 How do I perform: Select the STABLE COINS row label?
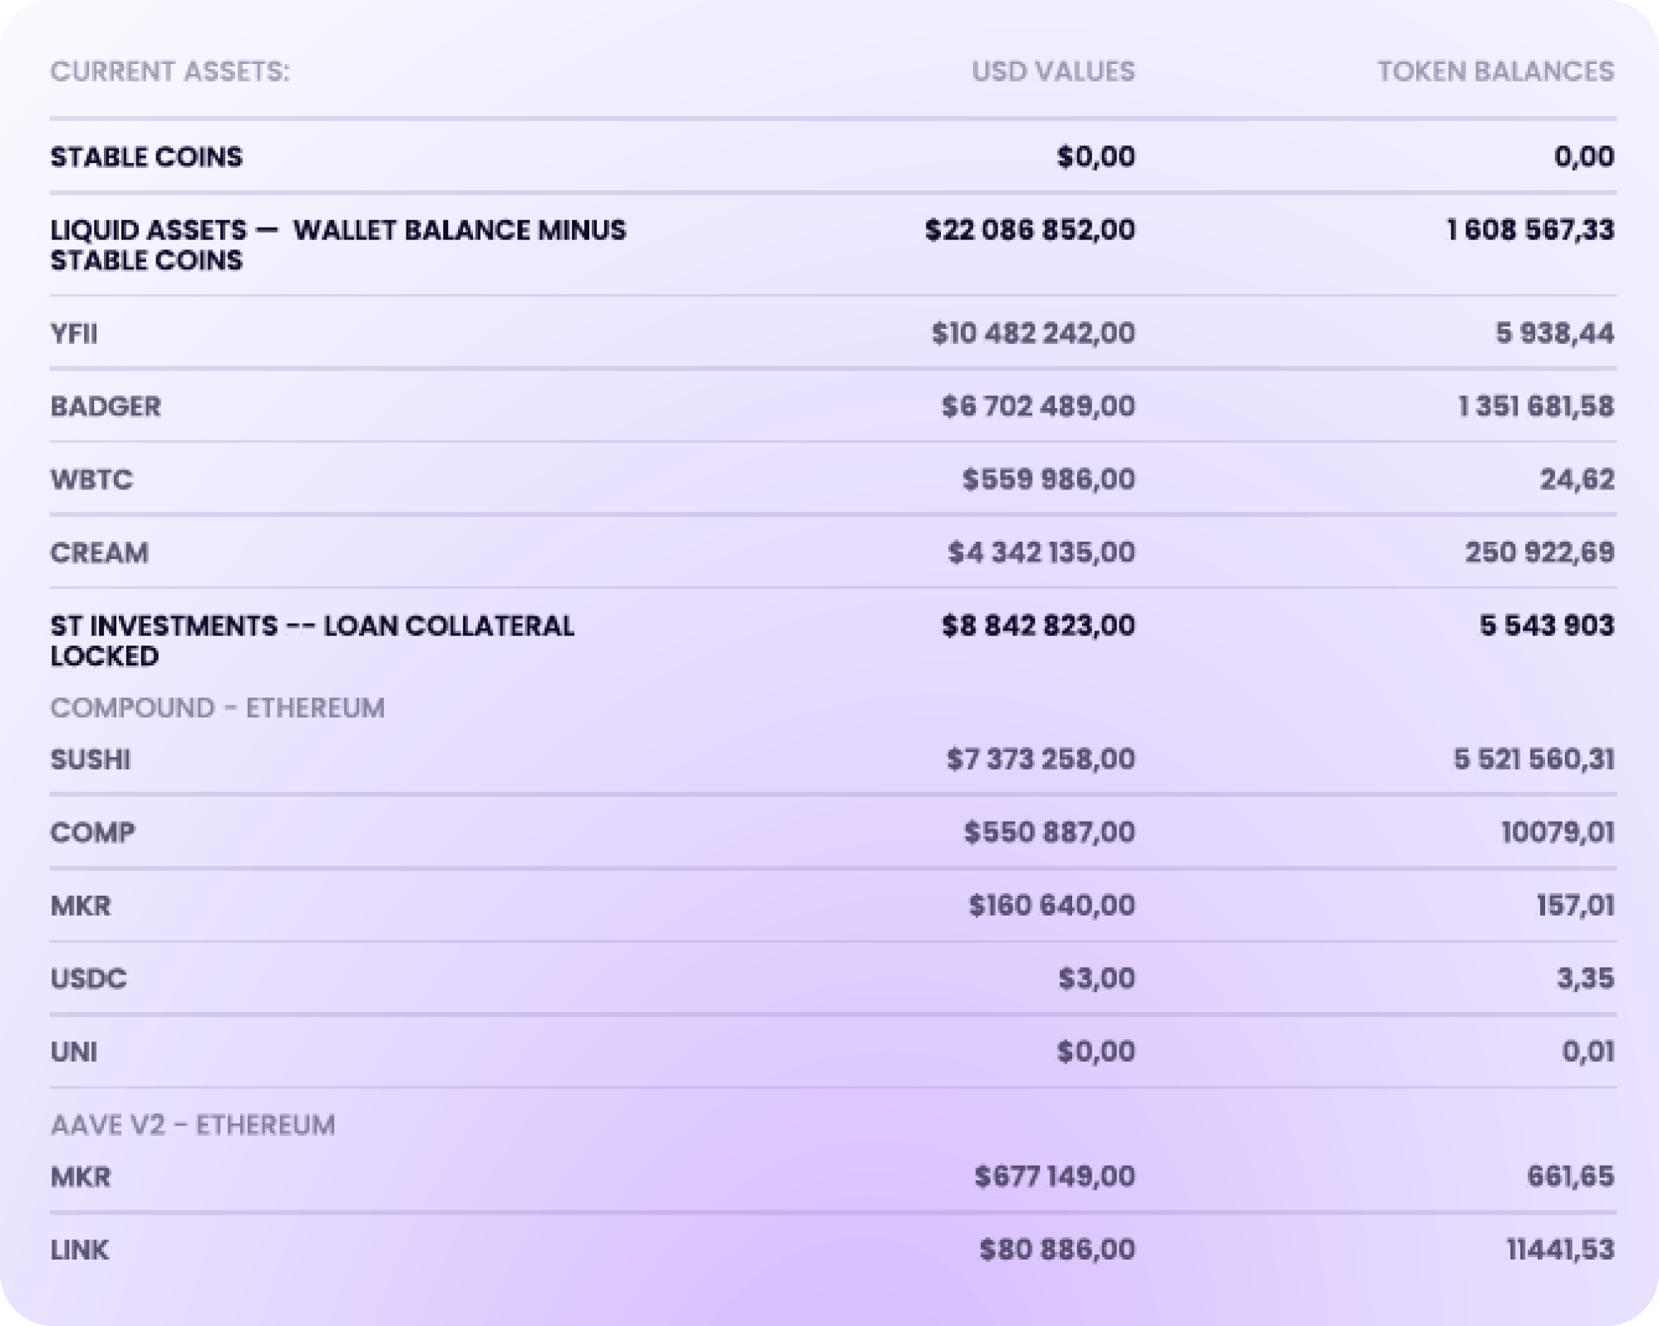[146, 157]
